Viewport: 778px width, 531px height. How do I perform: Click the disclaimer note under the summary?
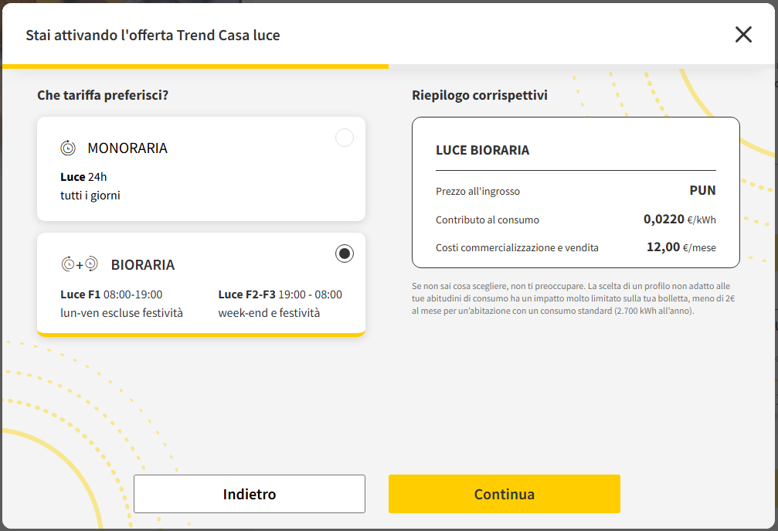point(572,298)
